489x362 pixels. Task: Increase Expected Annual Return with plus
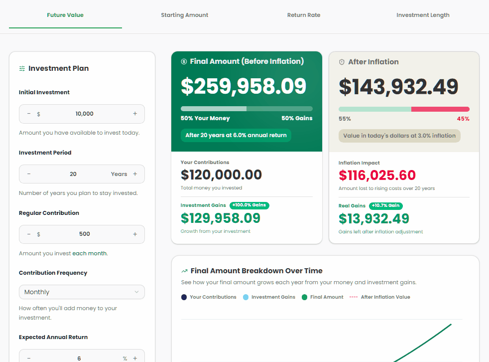click(134, 358)
